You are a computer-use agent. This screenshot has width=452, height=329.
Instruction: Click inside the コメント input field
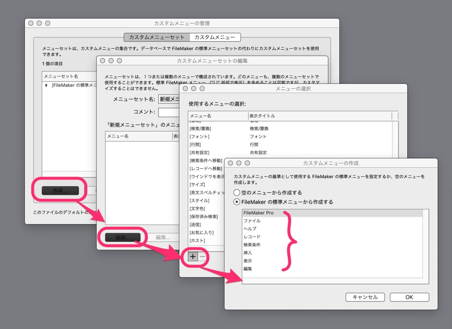click(169, 112)
